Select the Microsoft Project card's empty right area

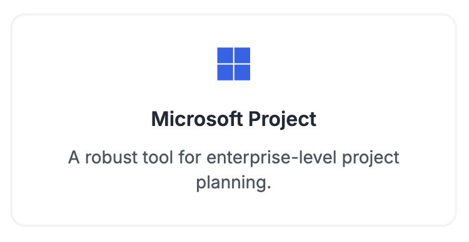point(428,119)
